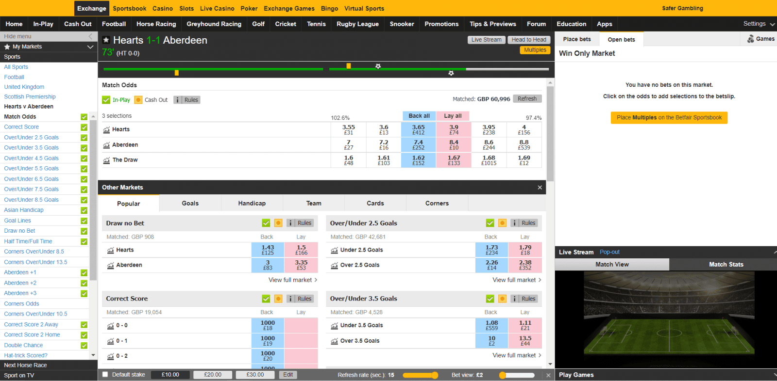Open graph icon for Under 2.5 Goals
The image size is (777, 381).
tap(335, 250)
